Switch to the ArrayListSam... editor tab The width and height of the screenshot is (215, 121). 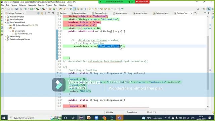point(141,13)
